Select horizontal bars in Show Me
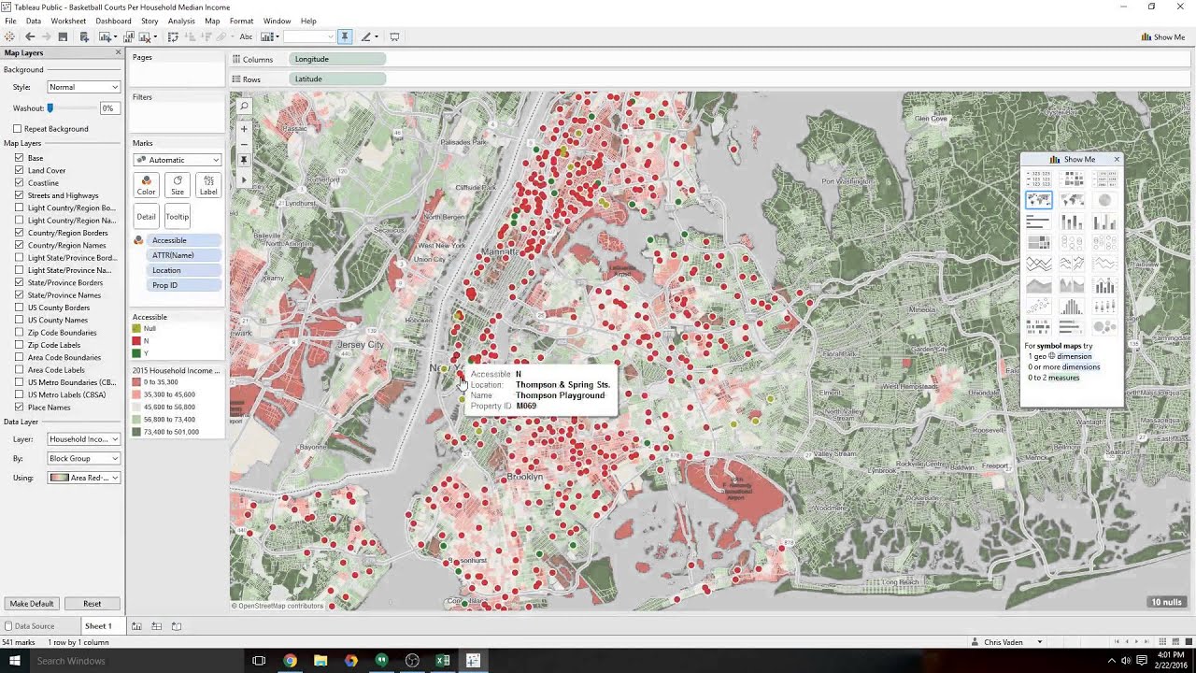Image resolution: width=1196 pixels, height=673 pixels. (1038, 222)
